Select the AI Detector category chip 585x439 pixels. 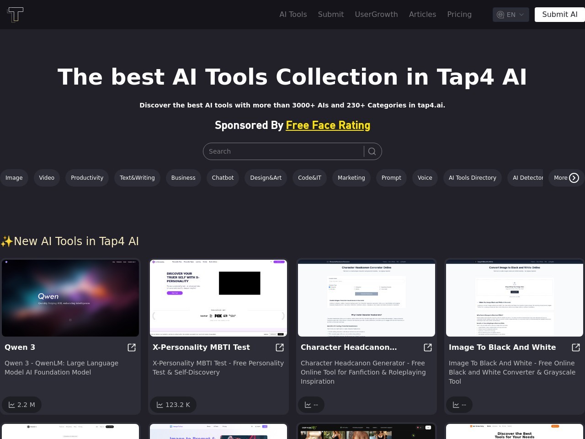526,178
